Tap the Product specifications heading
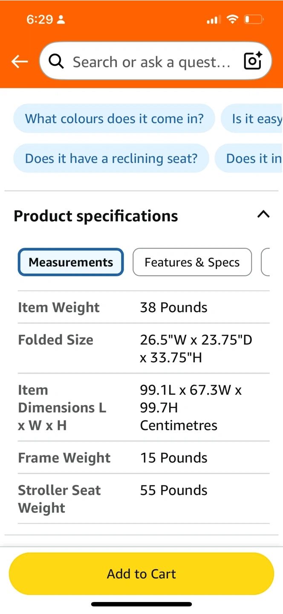 click(96, 216)
